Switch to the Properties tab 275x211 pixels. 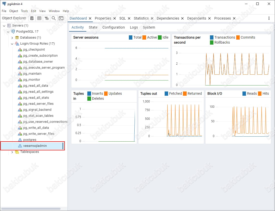pyautogui.click(x=103, y=18)
